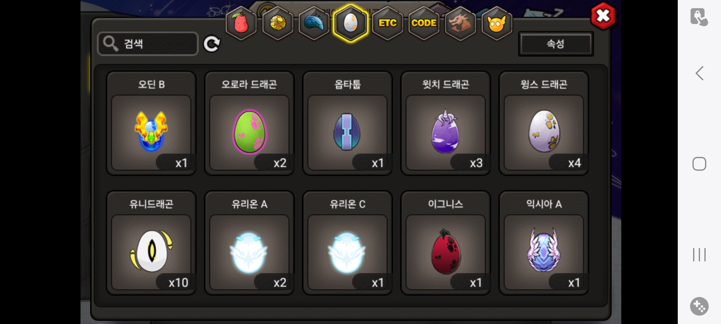Switch to the CODE tab

pyautogui.click(x=424, y=23)
